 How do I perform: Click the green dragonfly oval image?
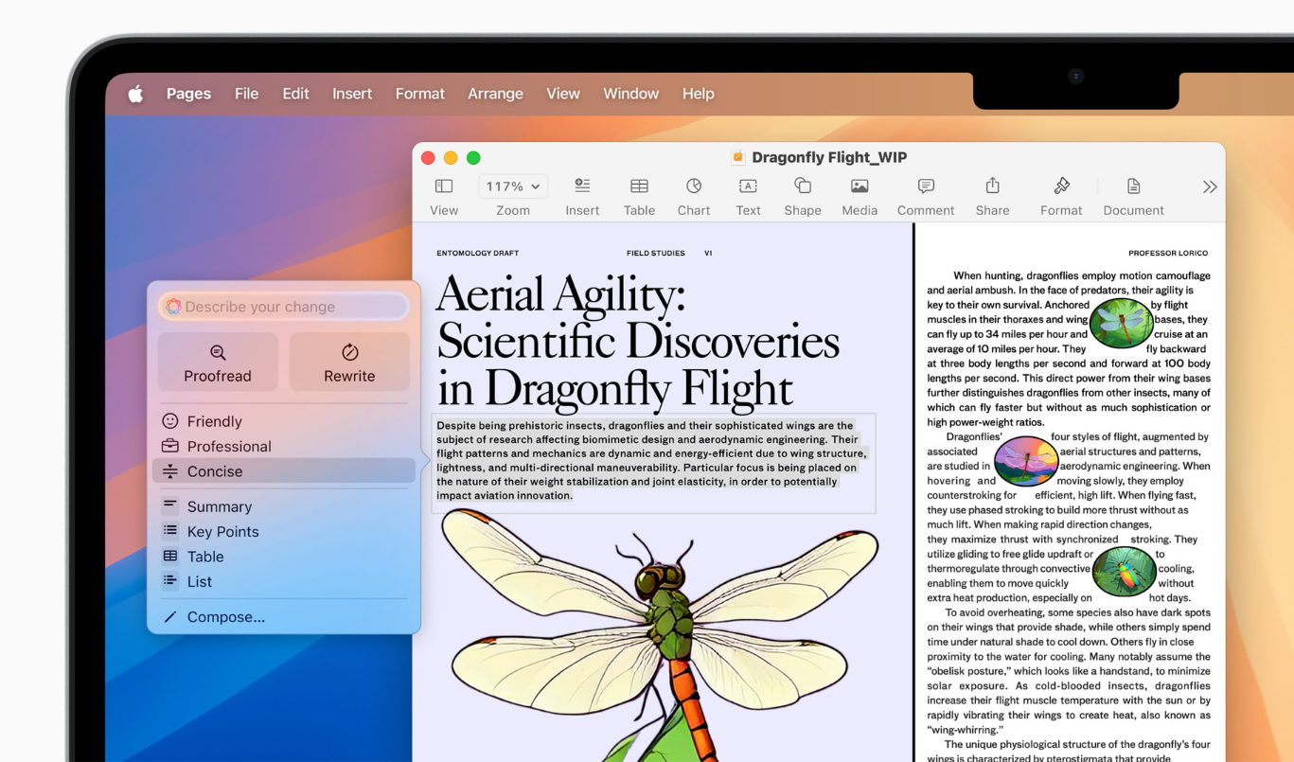(1122, 323)
